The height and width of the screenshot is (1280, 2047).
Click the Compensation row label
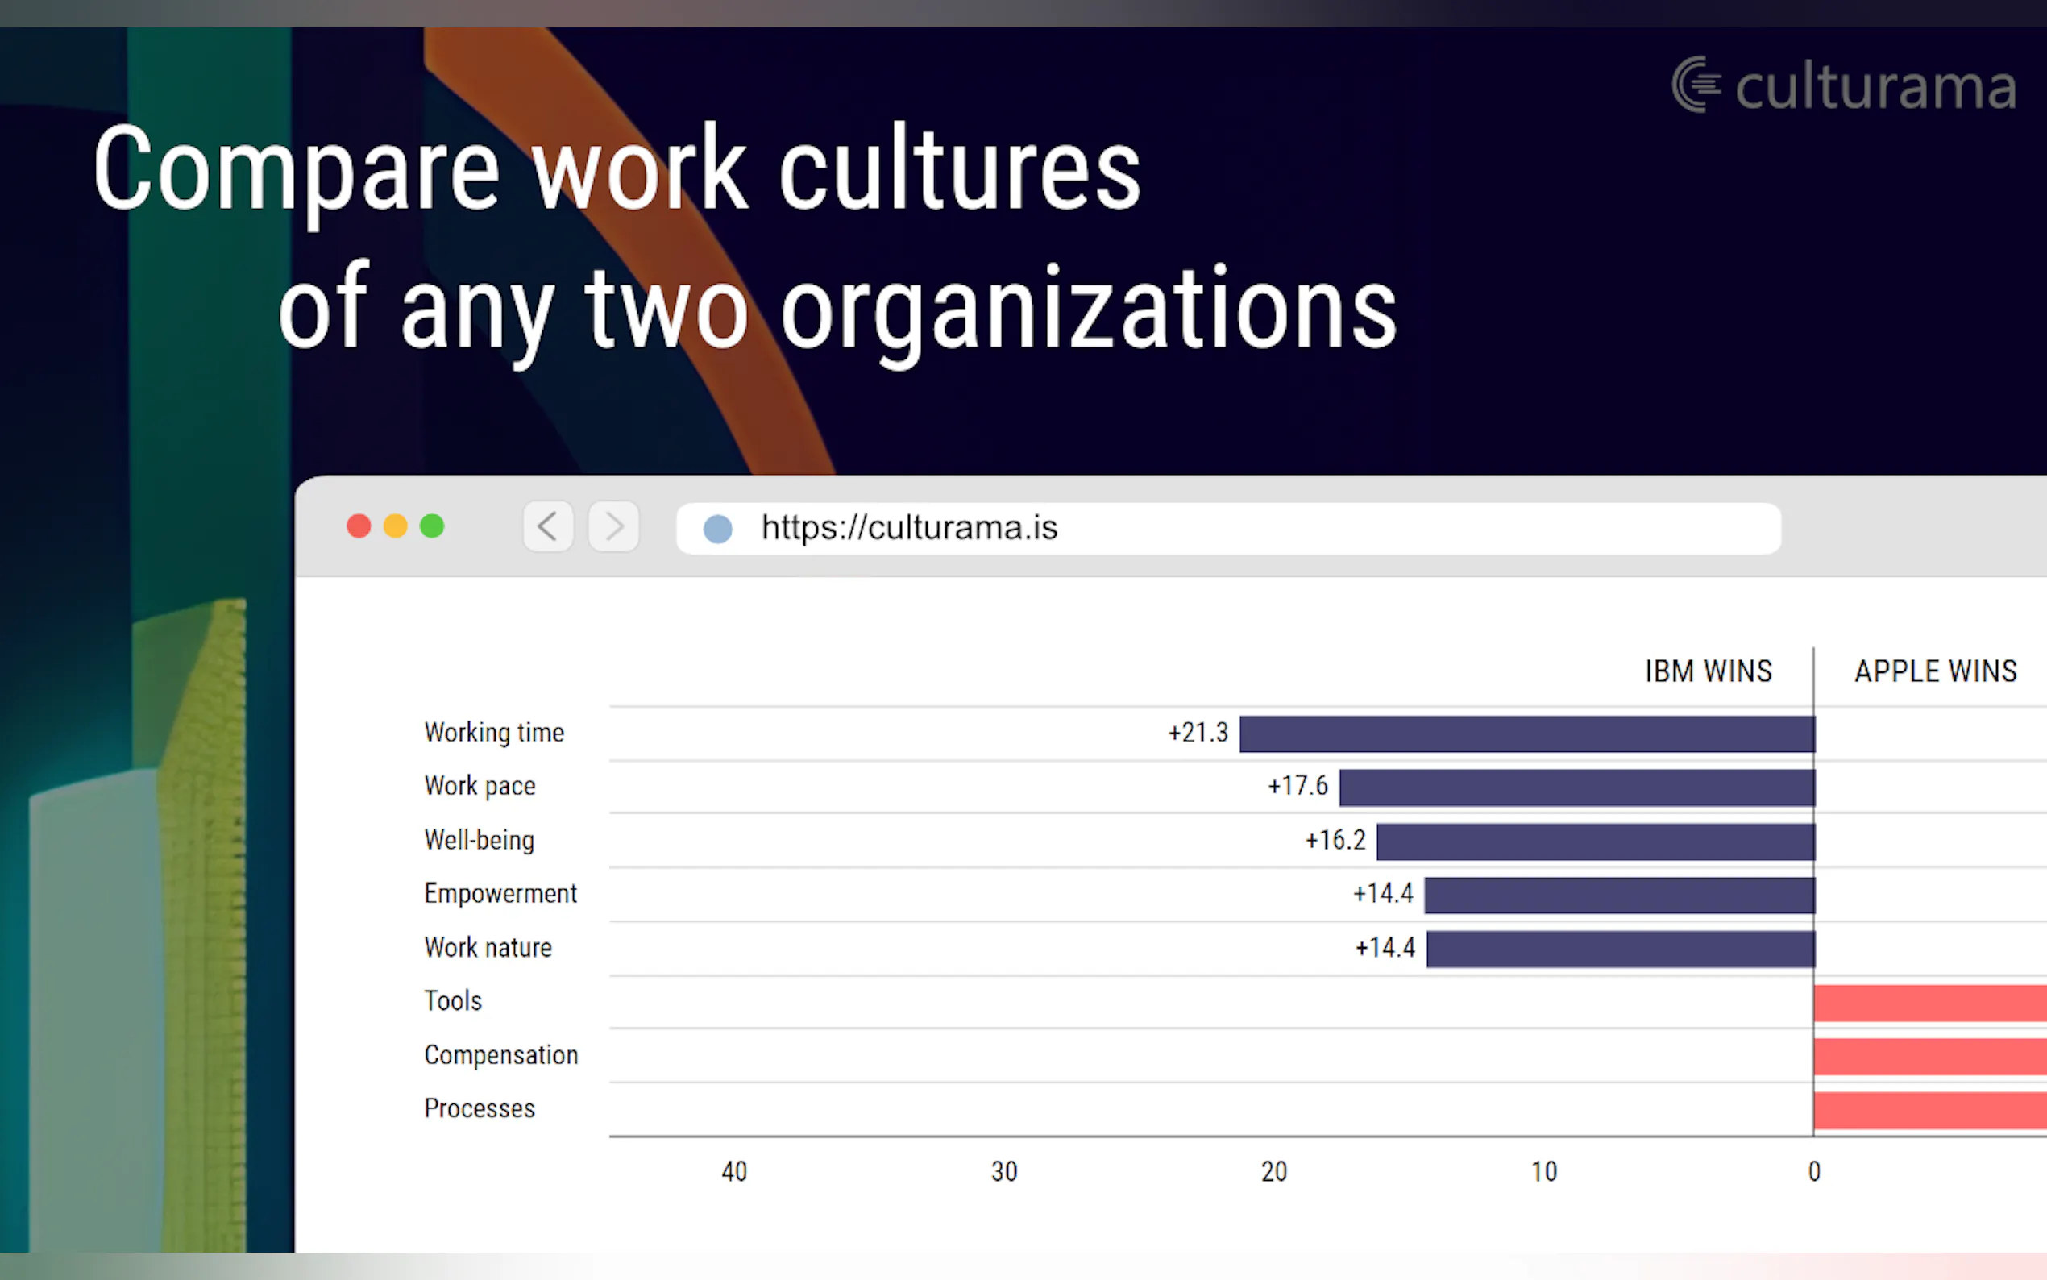[x=501, y=1055]
